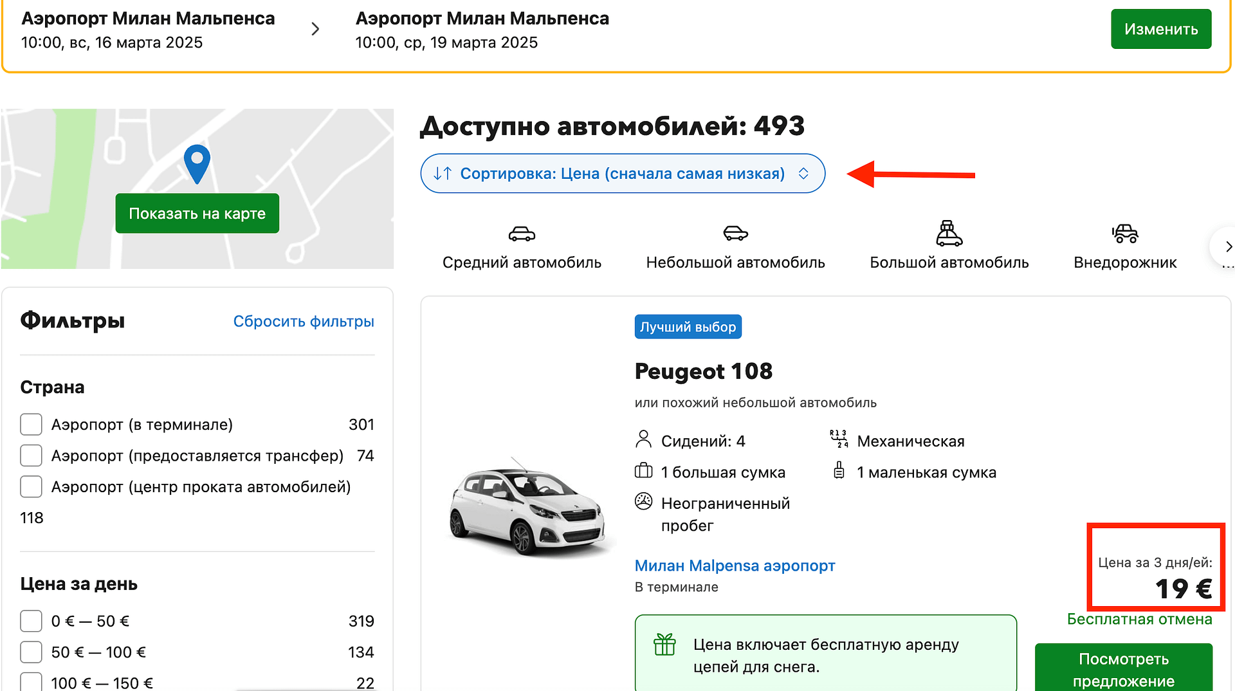Click the speedometer unlimited mileage icon
Screen dimensions: 1235x691
(x=644, y=502)
